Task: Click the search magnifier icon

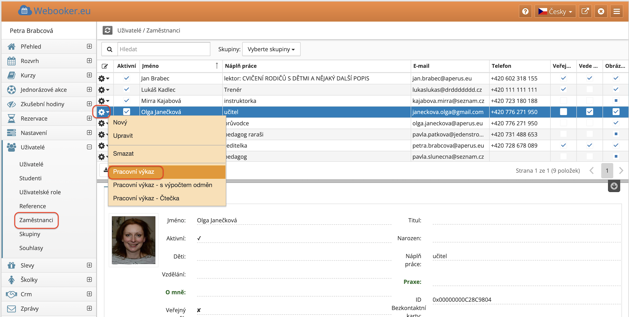Action: [109, 49]
